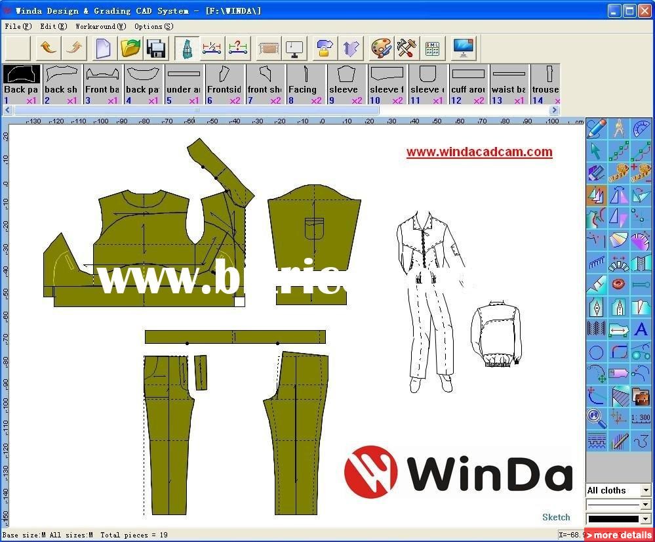Select the circle drawing tool
The width and height of the screenshot is (655, 542).
[x=597, y=351]
